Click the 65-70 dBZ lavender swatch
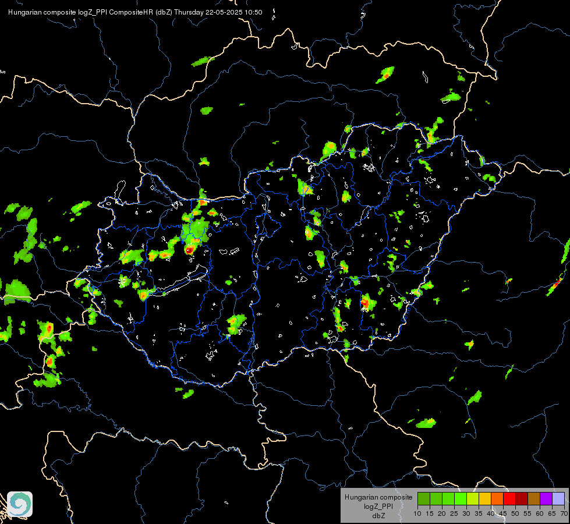 coord(558,498)
